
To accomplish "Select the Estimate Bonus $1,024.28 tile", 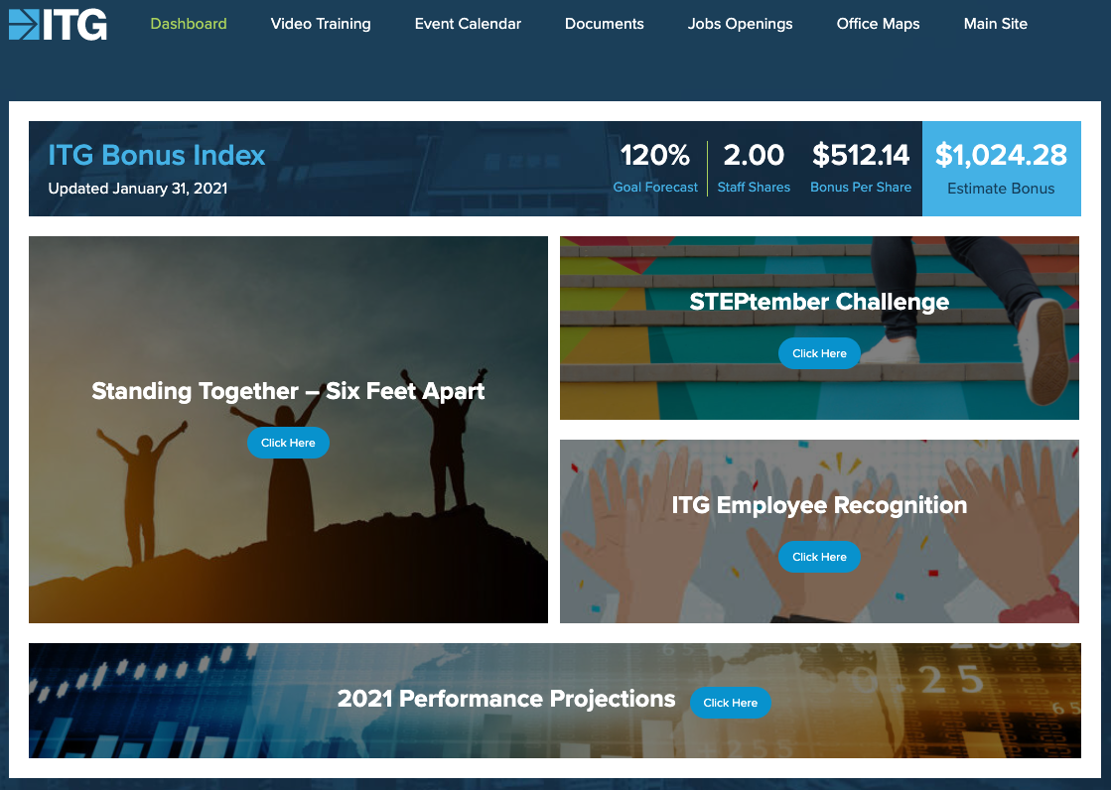I will (1001, 169).
